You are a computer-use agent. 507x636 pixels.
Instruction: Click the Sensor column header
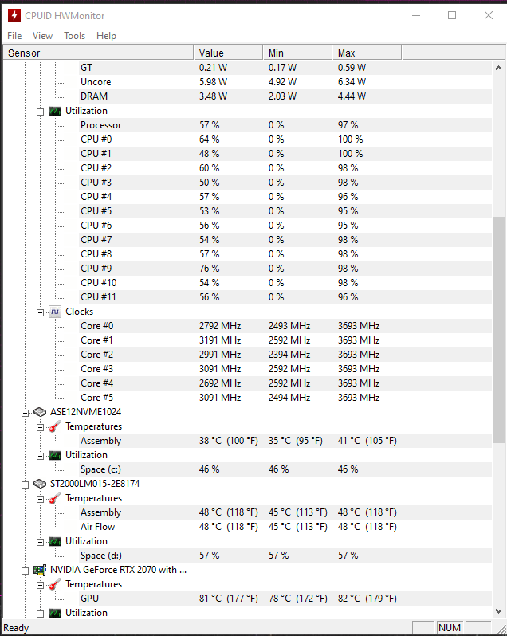pyautogui.click(x=98, y=53)
